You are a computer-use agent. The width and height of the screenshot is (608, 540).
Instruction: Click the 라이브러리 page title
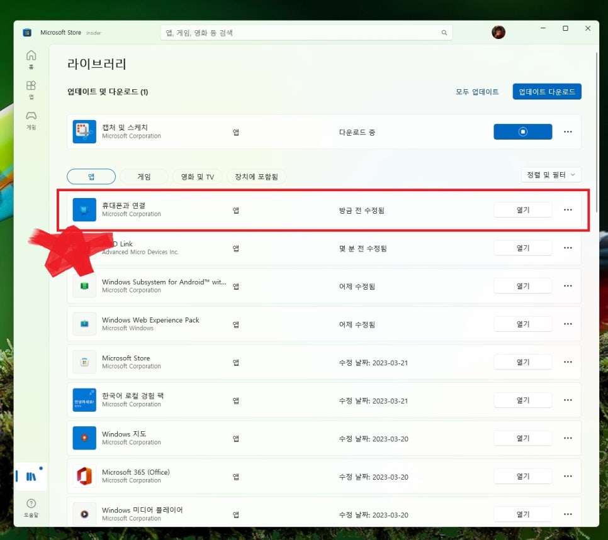(x=97, y=63)
